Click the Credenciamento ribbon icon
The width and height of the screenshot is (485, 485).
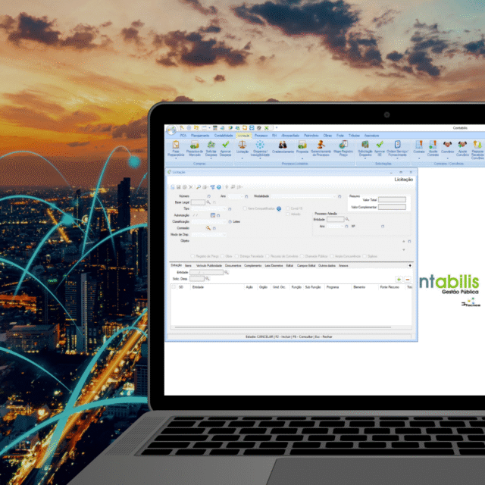point(283,145)
